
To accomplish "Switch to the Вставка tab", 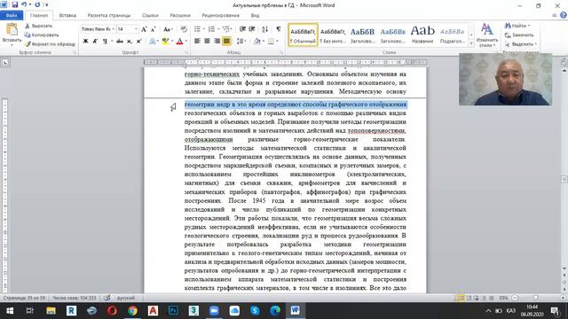I will tap(67, 16).
